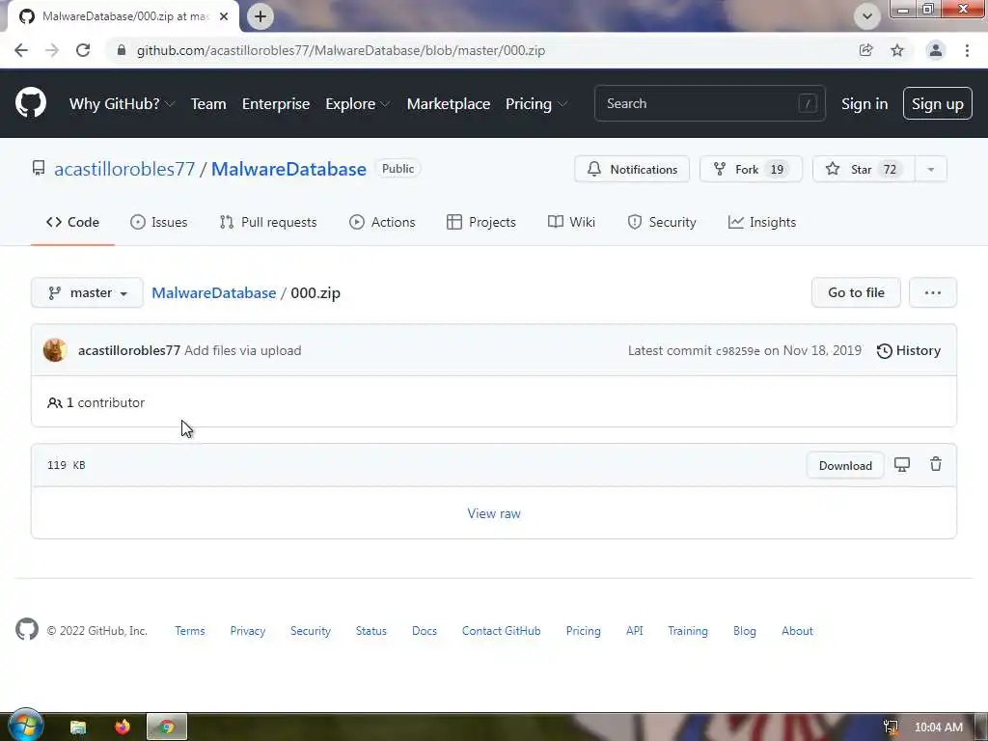Close the MalwareDatabase browser tab
Viewport: 988px width, 741px height.
(x=224, y=16)
